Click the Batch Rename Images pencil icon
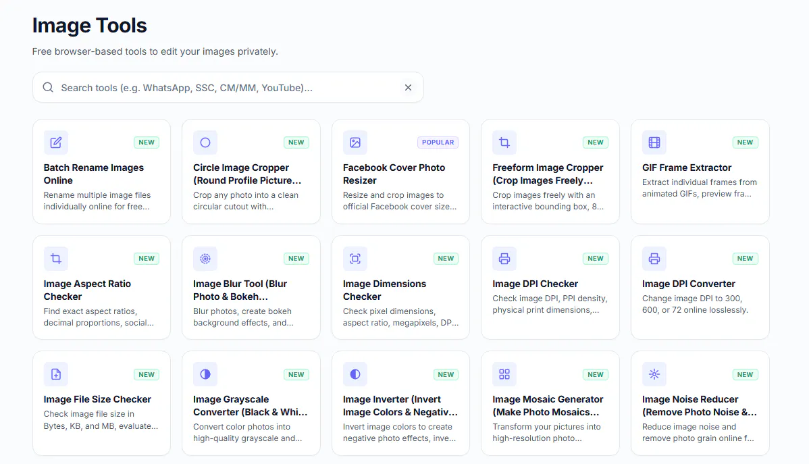The image size is (809, 464). 56,143
